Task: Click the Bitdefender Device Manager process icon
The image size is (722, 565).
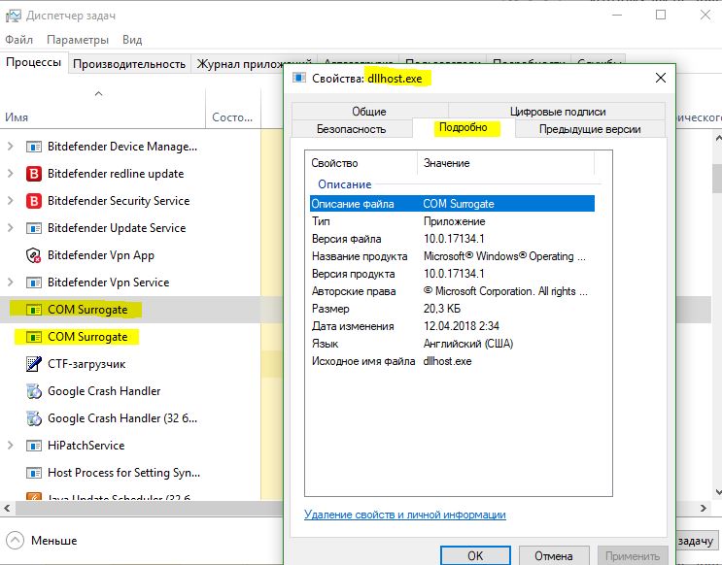Action: [x=34, y=147]
